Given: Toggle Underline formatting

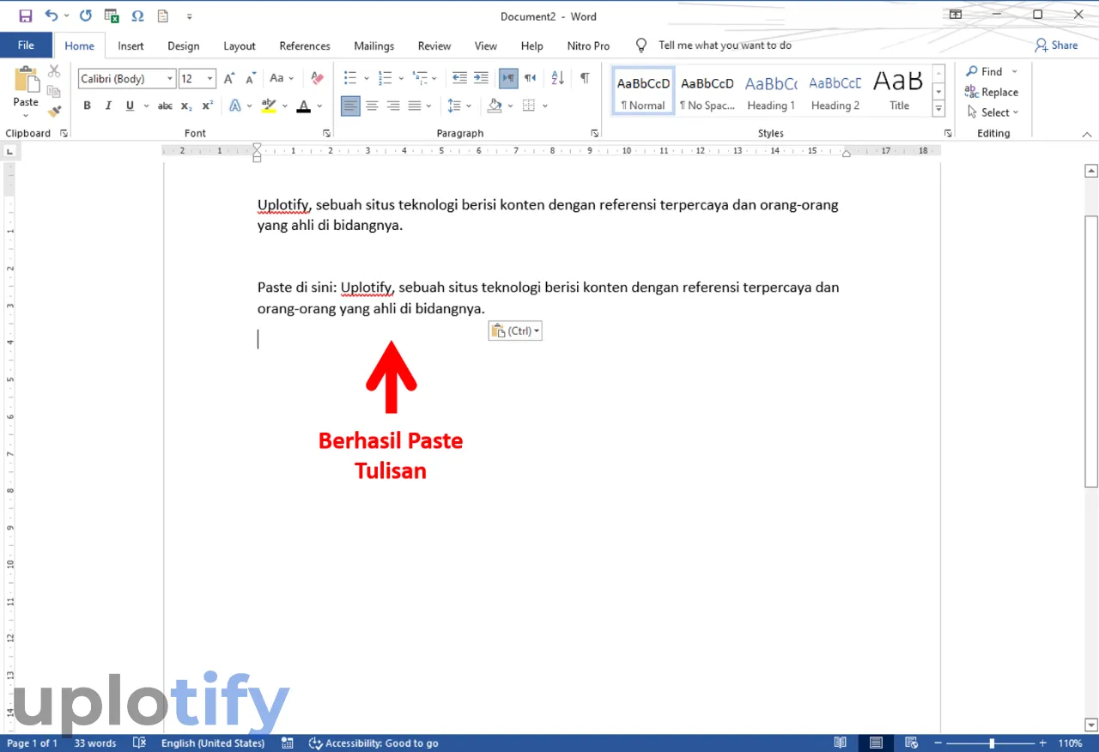Looking at the screenshot, I should 130,106.
